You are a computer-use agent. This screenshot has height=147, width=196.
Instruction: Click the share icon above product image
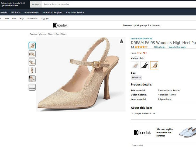pyautogui.click(x=121, y=41)
